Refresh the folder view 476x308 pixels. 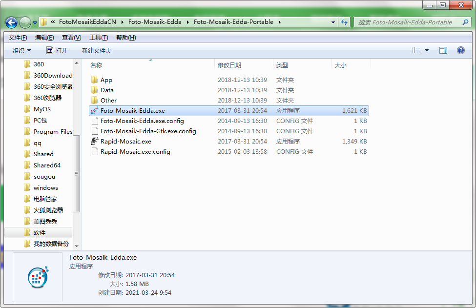click(x=344, y=22)
